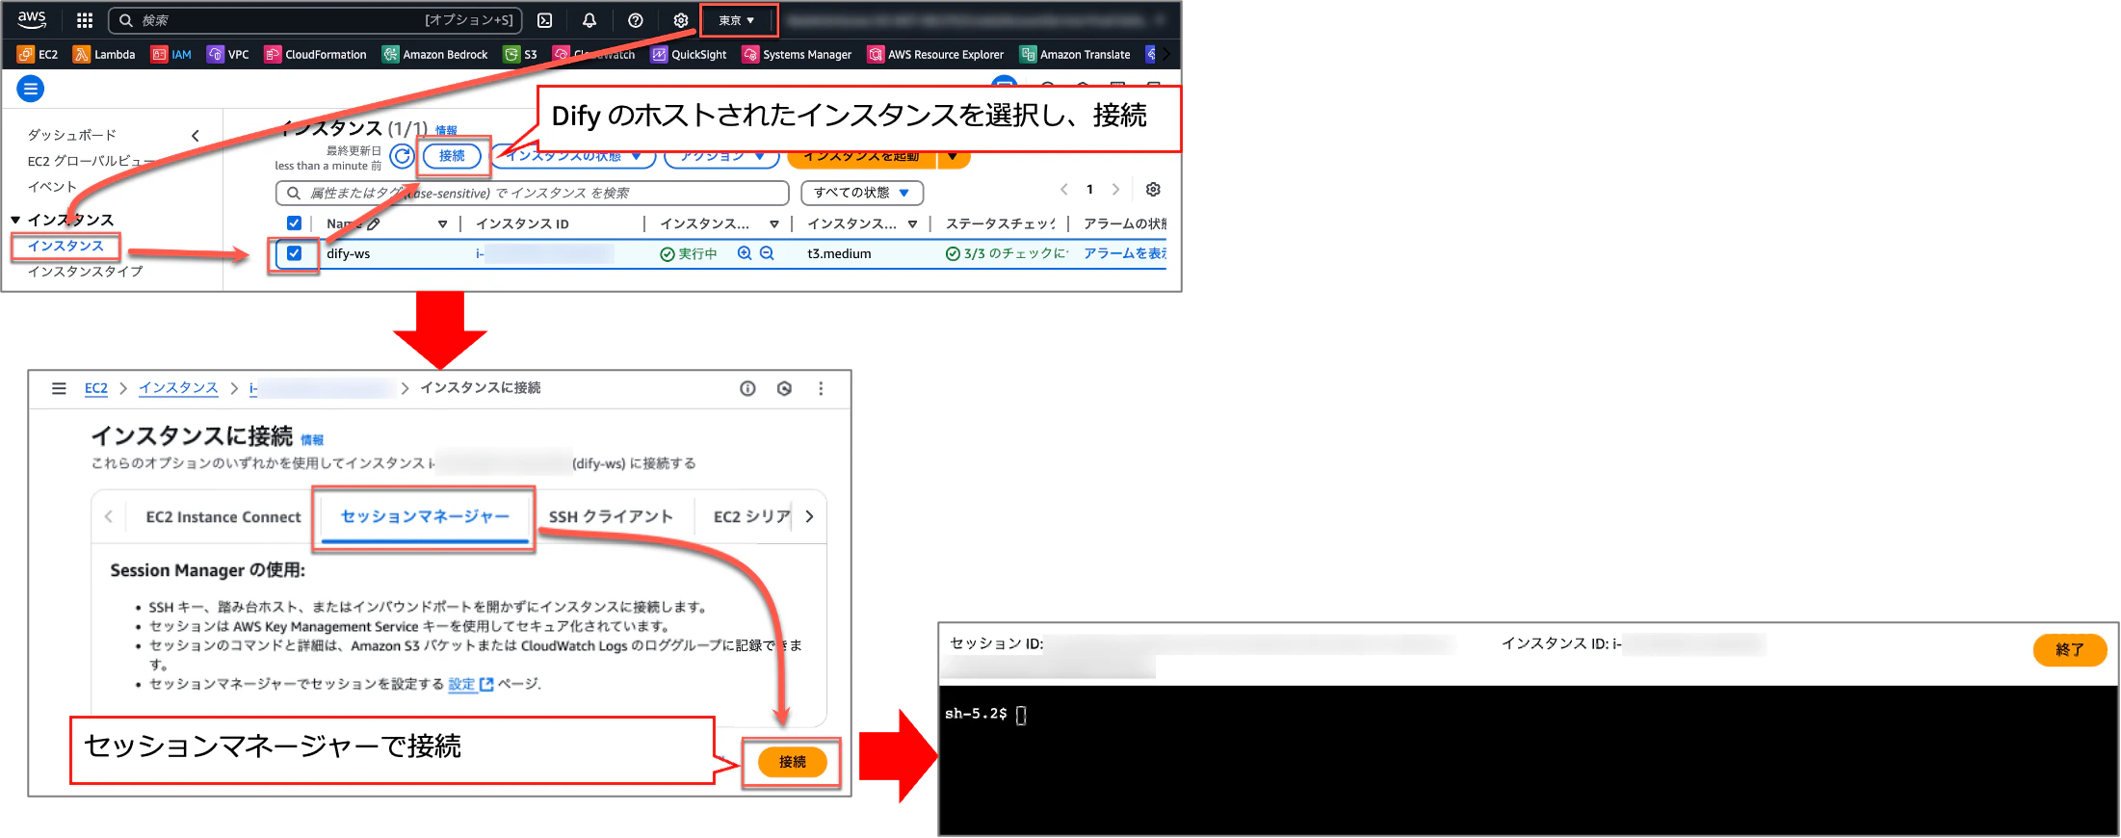2121x838 pixels.
Task: Collapse the EC2 sidebar with chevron
Action: 196,136
